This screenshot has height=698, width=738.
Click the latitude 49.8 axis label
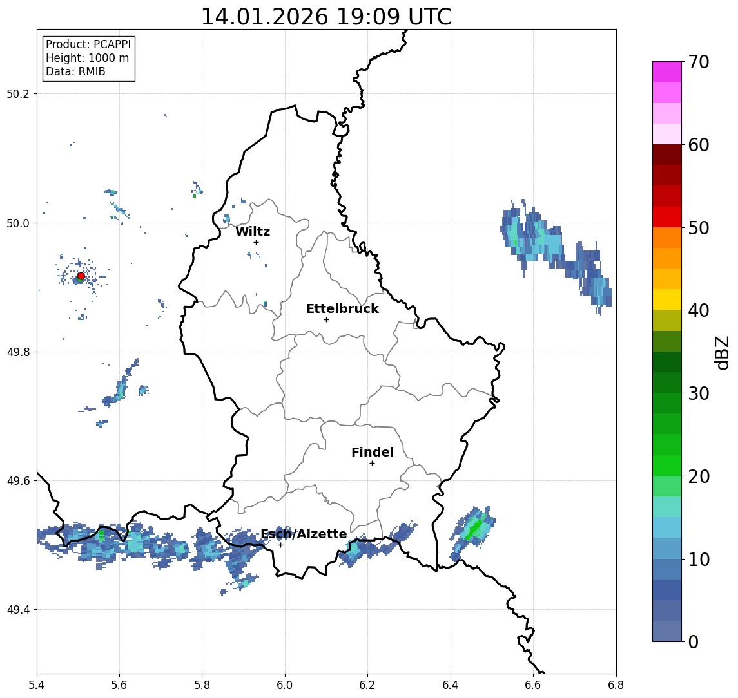(18, 352)
